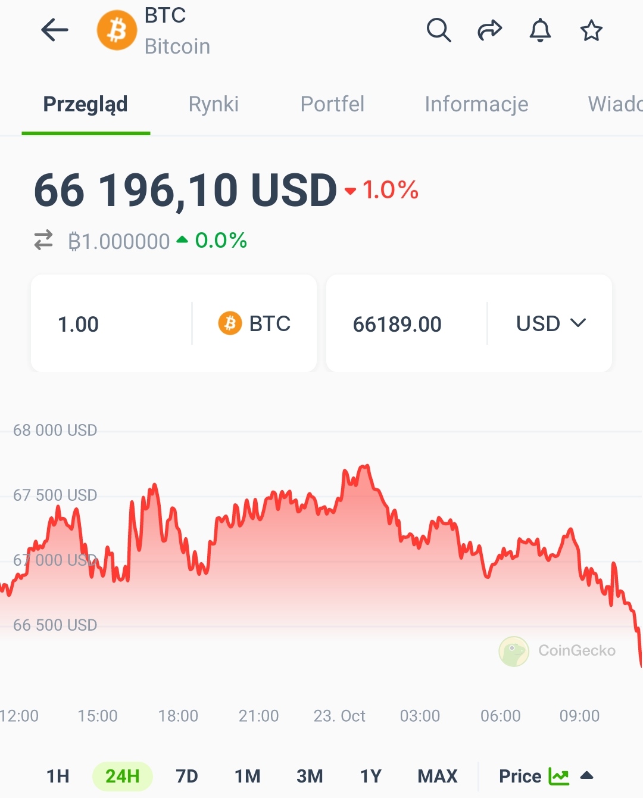This screenshot has width=643, height=798.
Task: Open the Portfel tab
Action: [332, 104]
